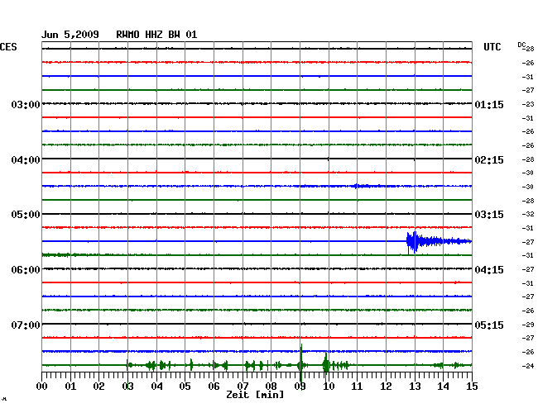Select the "12" minute tick label

pyautogui.click(x=386, y=387)
